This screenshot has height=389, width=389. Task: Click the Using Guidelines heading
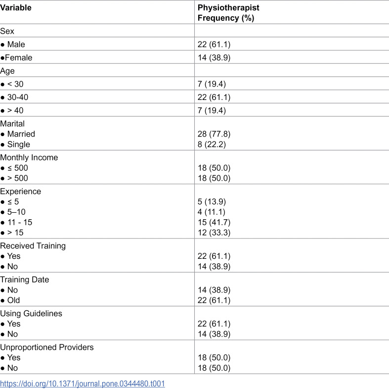pos(31,313)
